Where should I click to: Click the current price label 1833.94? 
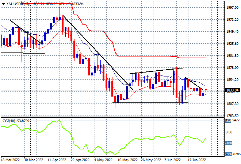(232, 90)
